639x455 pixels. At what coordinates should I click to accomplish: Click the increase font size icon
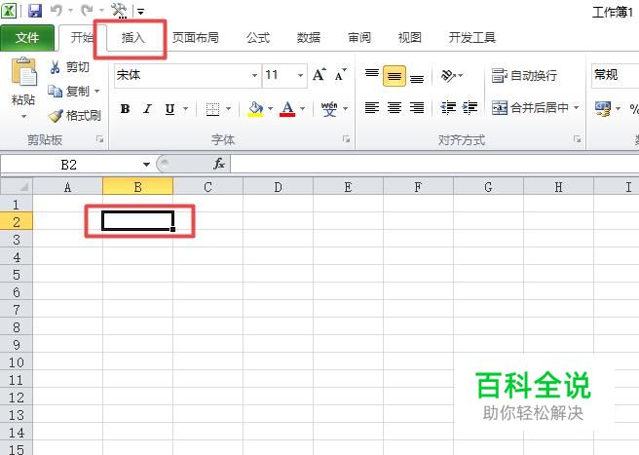coord(319,75)
